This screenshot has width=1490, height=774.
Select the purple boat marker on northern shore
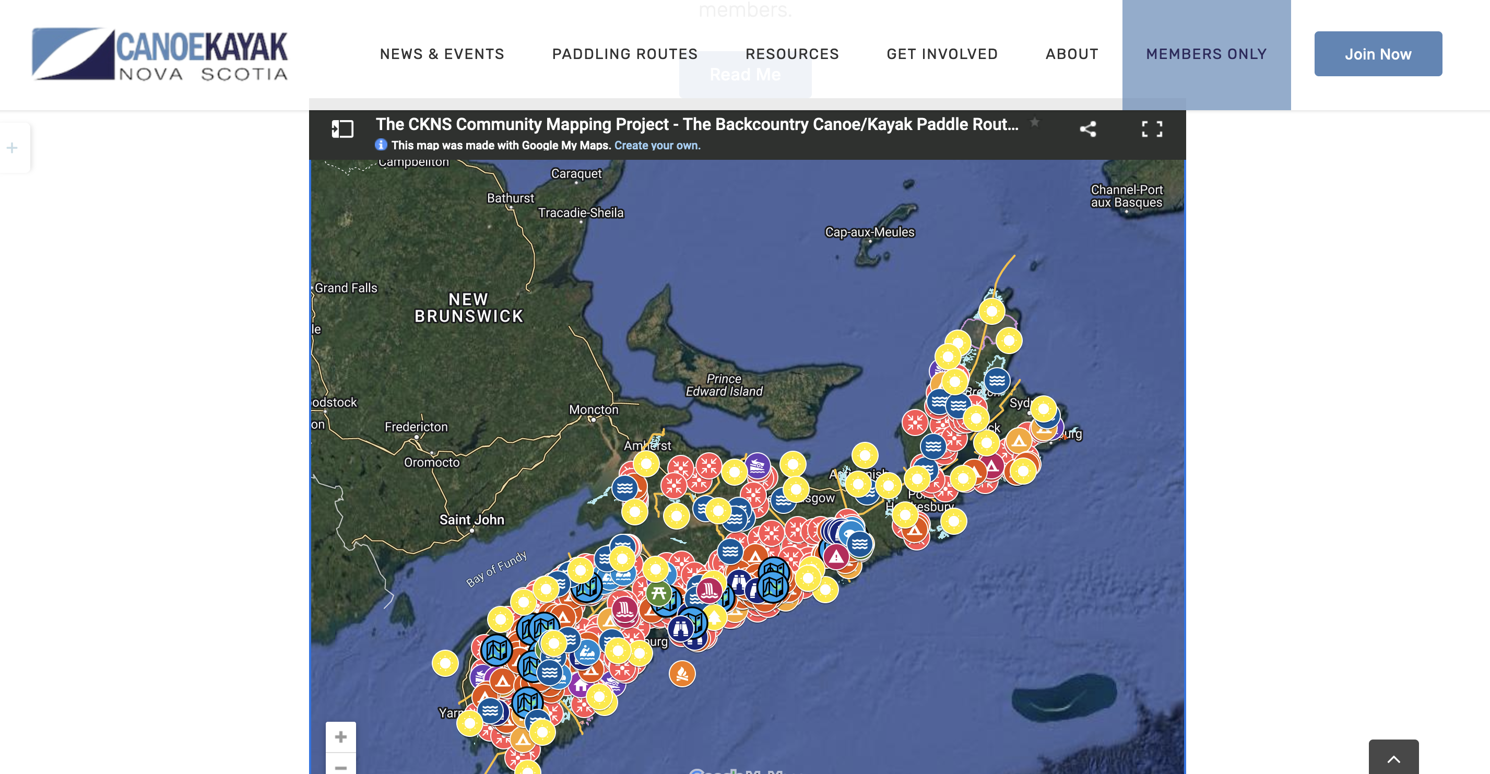[x=757, y=466]
